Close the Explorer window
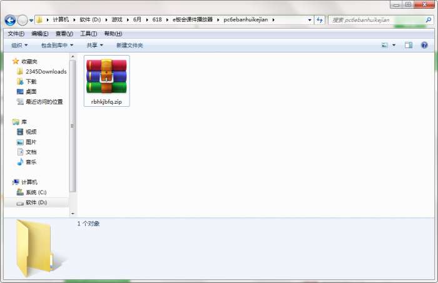Screen dimensions: 438x283 pos(424,5)
